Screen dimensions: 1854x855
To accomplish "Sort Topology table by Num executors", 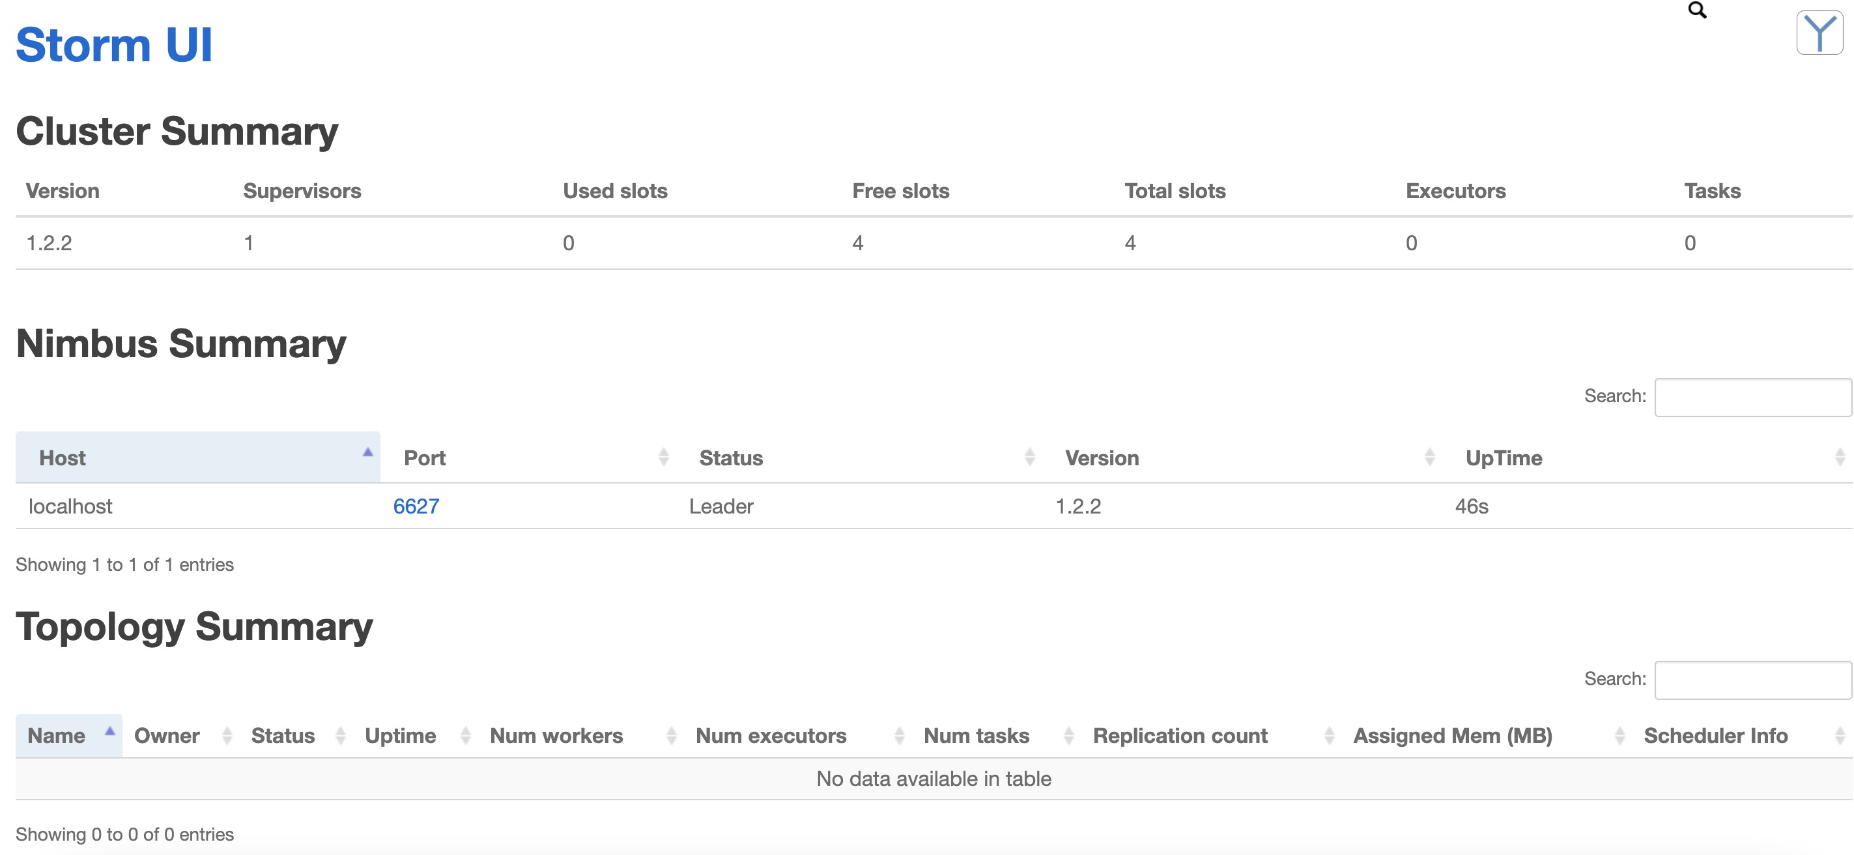I will click(x=798, y=736).
